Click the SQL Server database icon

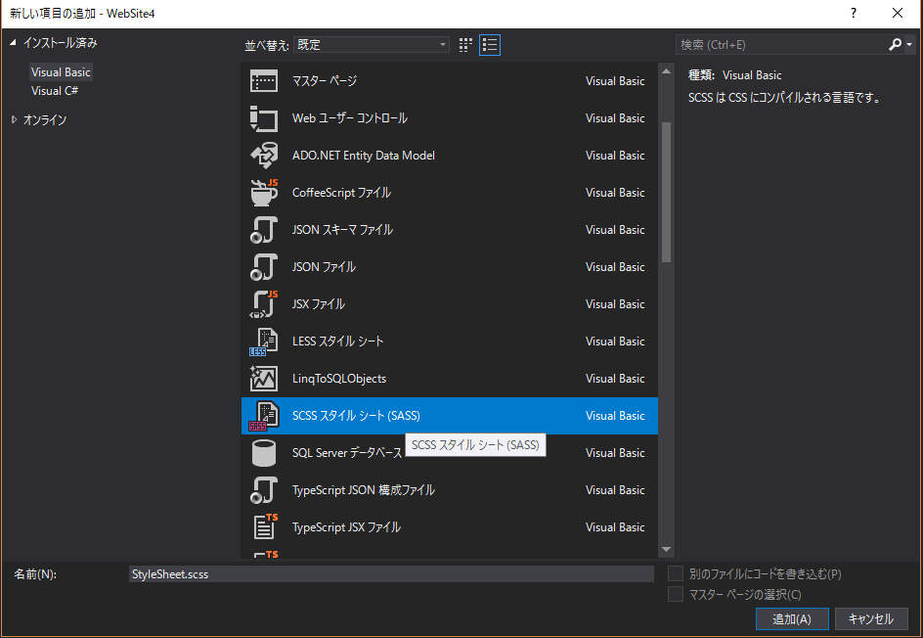(264, 453)
